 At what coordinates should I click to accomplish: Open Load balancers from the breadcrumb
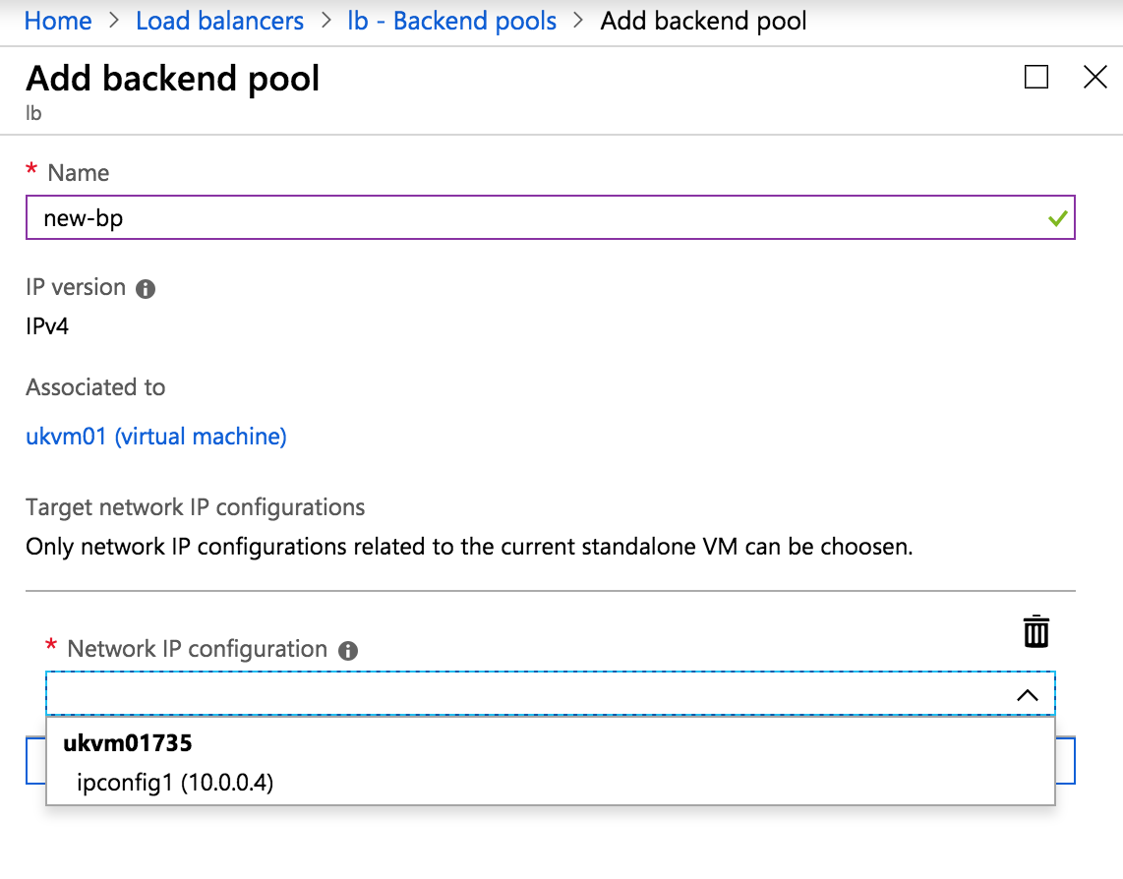pyautogui.click(x=219, y=20)
